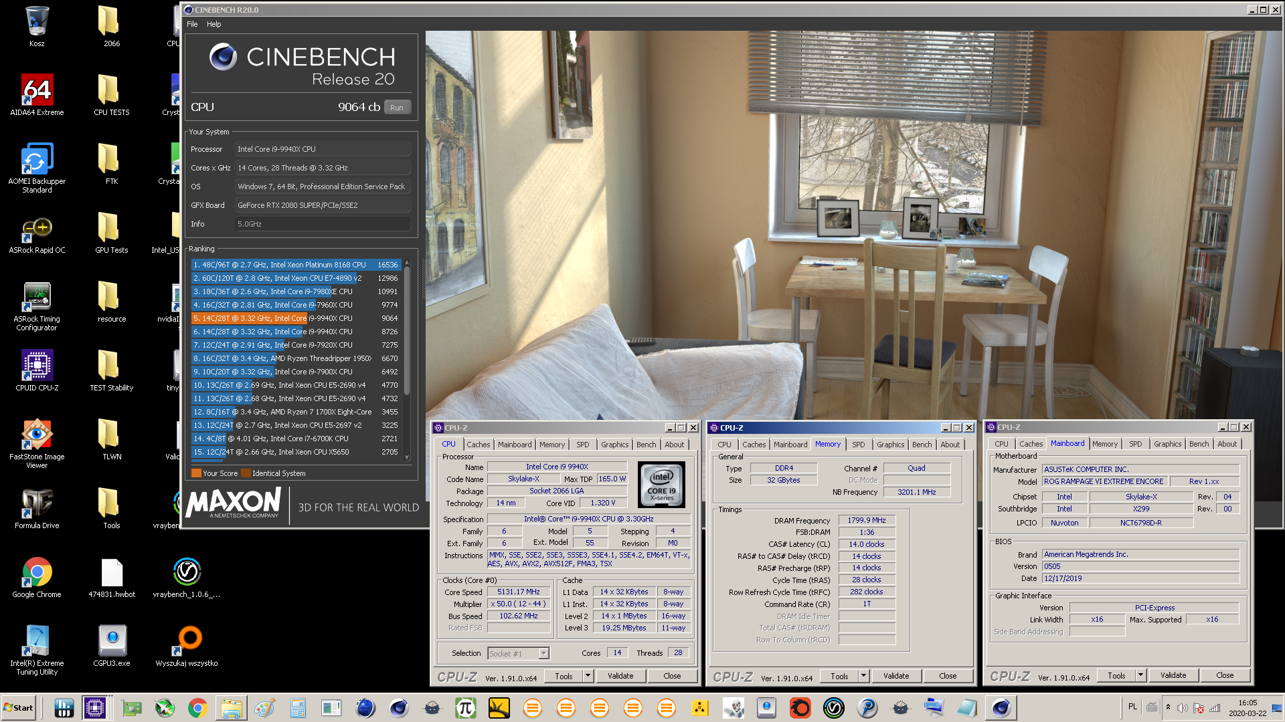Select ranking row Xeon Platinum 8168 CPU

click(296, 265)
